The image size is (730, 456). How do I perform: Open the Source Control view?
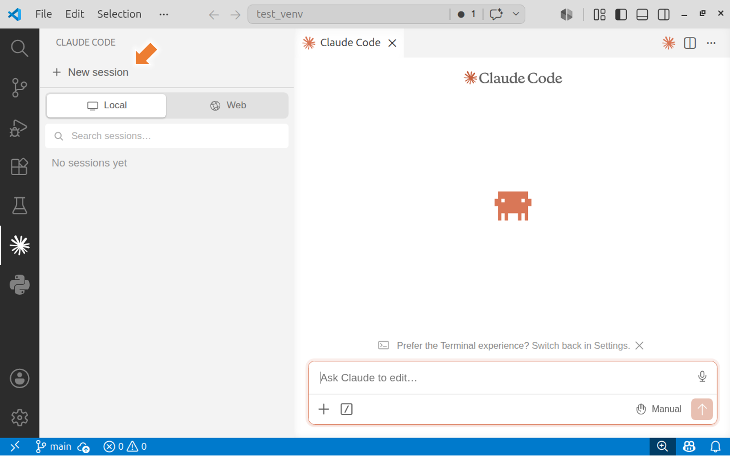click(x=19, y=88)
